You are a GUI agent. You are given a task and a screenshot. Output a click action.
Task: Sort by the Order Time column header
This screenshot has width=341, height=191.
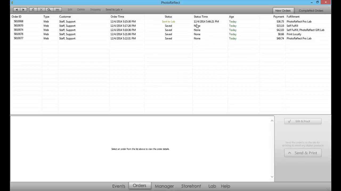point(117,17)
